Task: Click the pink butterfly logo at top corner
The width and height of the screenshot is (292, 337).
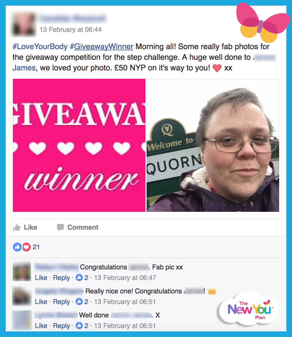Action: (262, 23)
